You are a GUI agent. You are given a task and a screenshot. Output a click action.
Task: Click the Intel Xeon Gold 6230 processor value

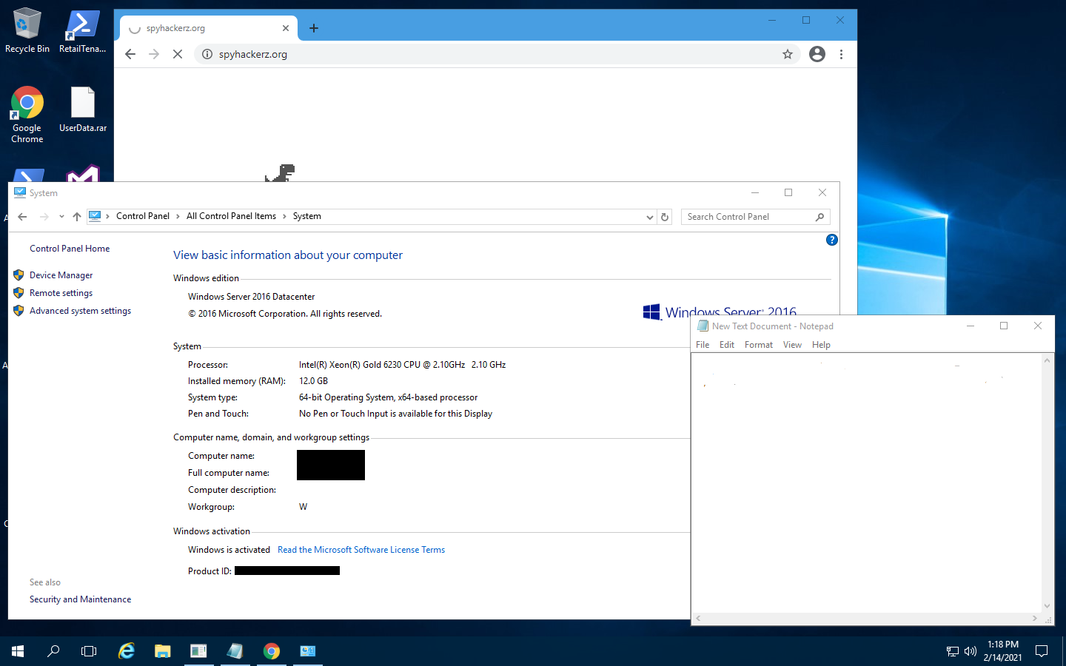click(x=402, y=365)
